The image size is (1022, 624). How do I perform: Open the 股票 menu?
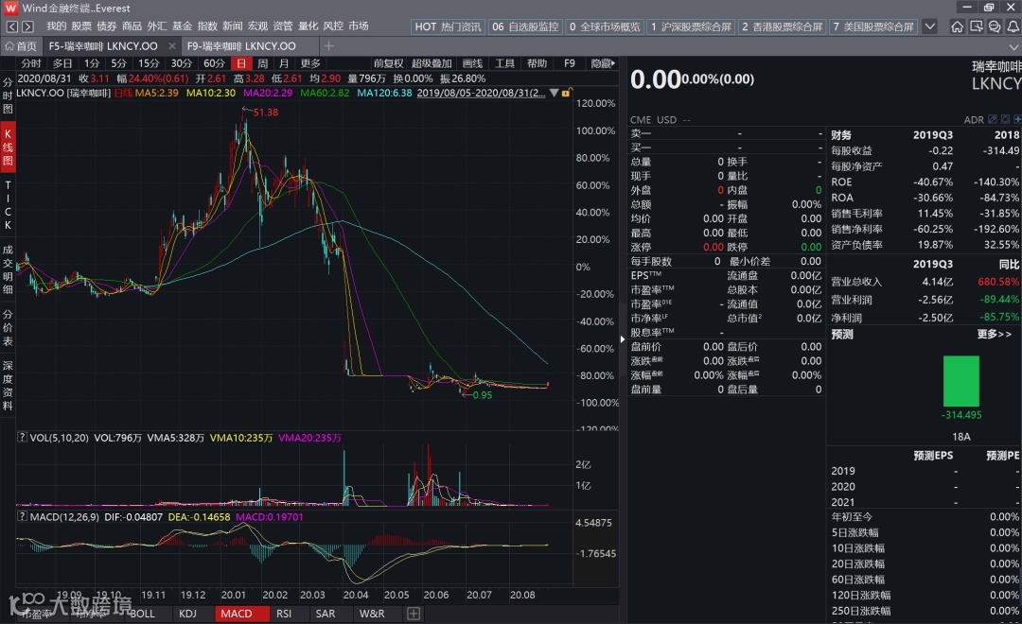pyautogui.click(x=81, y=26)
